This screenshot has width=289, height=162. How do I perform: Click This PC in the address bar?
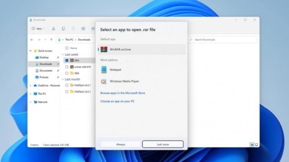coord(69,40)
